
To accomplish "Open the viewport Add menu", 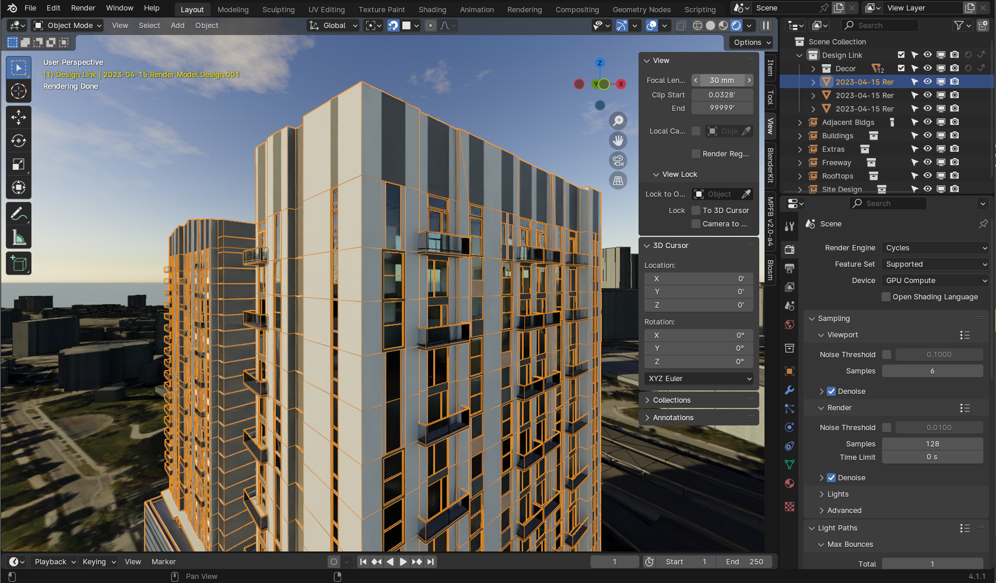I will pyautogui.click(x=177, y=26).
